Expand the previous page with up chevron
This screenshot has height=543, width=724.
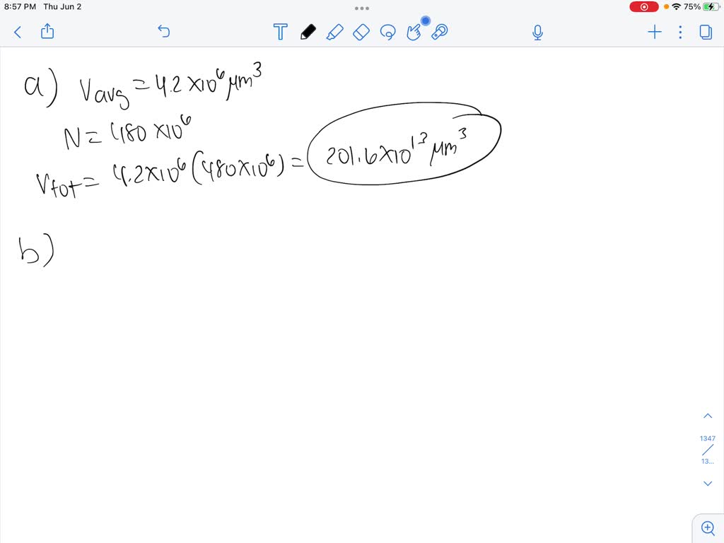pyautogui.click(x=708, y=415)
